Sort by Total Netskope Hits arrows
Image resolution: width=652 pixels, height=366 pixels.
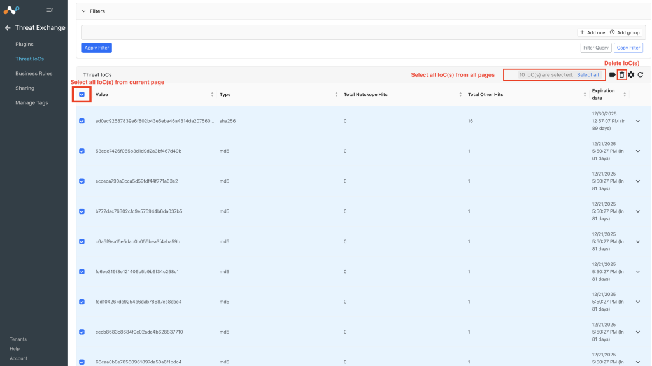click(x=460, y=94)
